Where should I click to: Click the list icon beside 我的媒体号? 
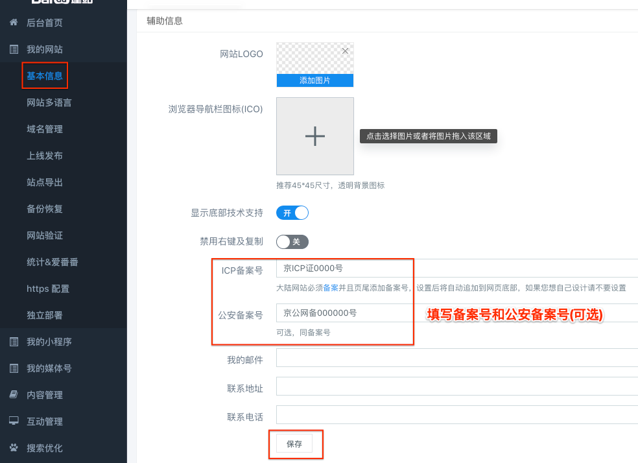[14, 368]
